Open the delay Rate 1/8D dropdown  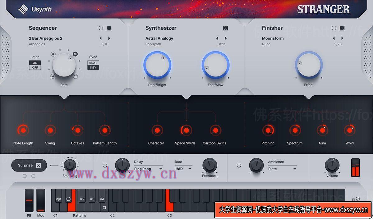tap(183, 169)
